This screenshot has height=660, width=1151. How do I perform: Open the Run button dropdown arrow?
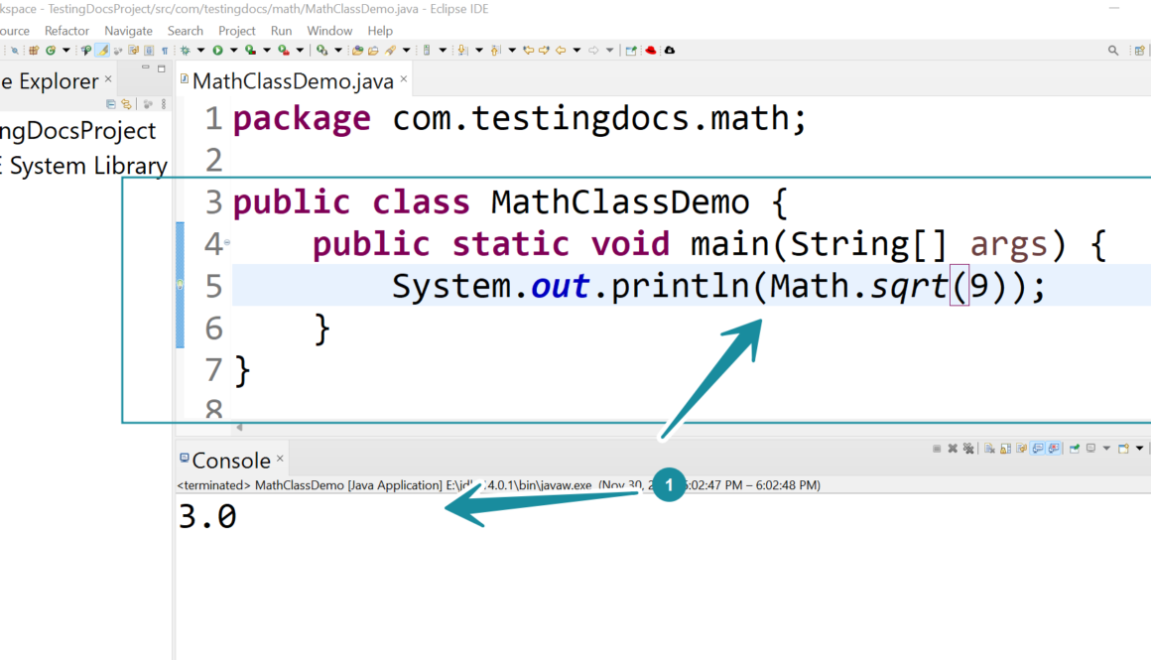click(x=233, y=50)
